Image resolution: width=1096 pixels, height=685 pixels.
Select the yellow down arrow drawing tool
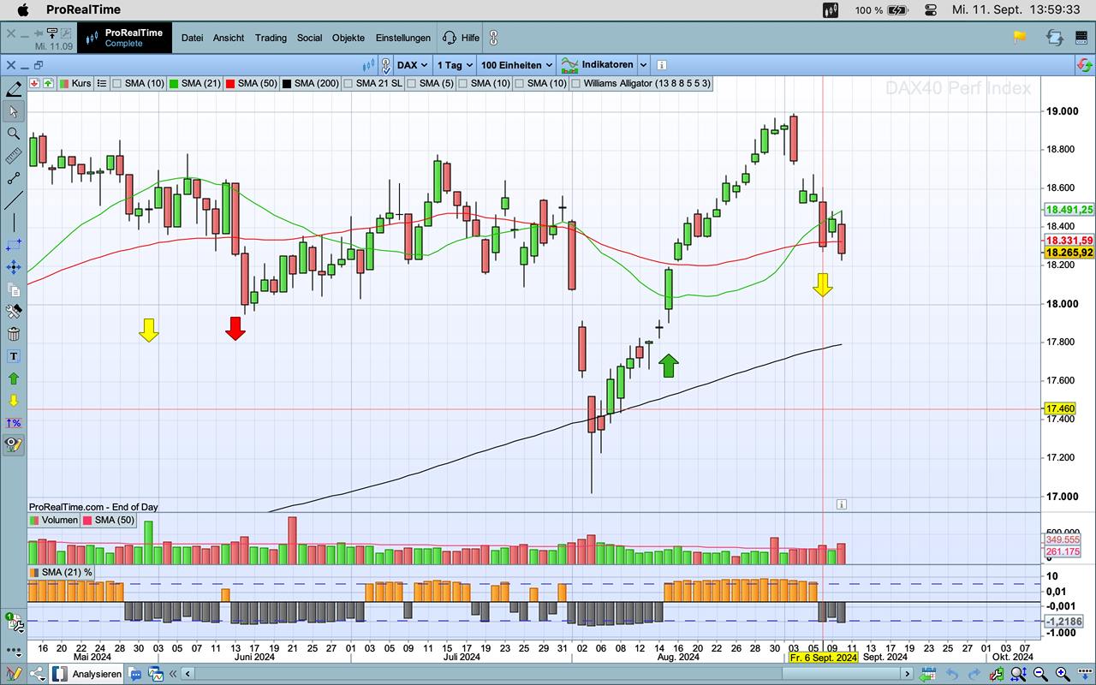point(14,401)
